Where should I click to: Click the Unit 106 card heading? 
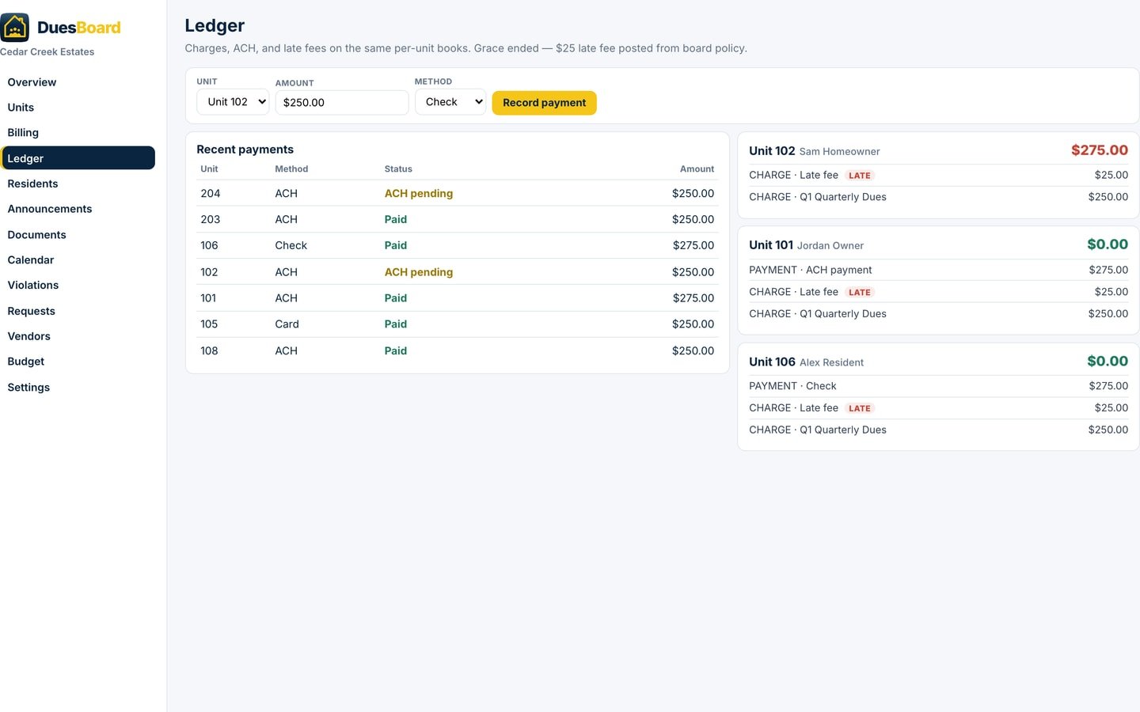pos(772,362)
